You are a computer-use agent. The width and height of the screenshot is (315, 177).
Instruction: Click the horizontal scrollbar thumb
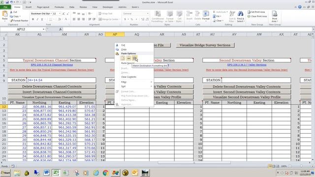(x=194, y=163)
